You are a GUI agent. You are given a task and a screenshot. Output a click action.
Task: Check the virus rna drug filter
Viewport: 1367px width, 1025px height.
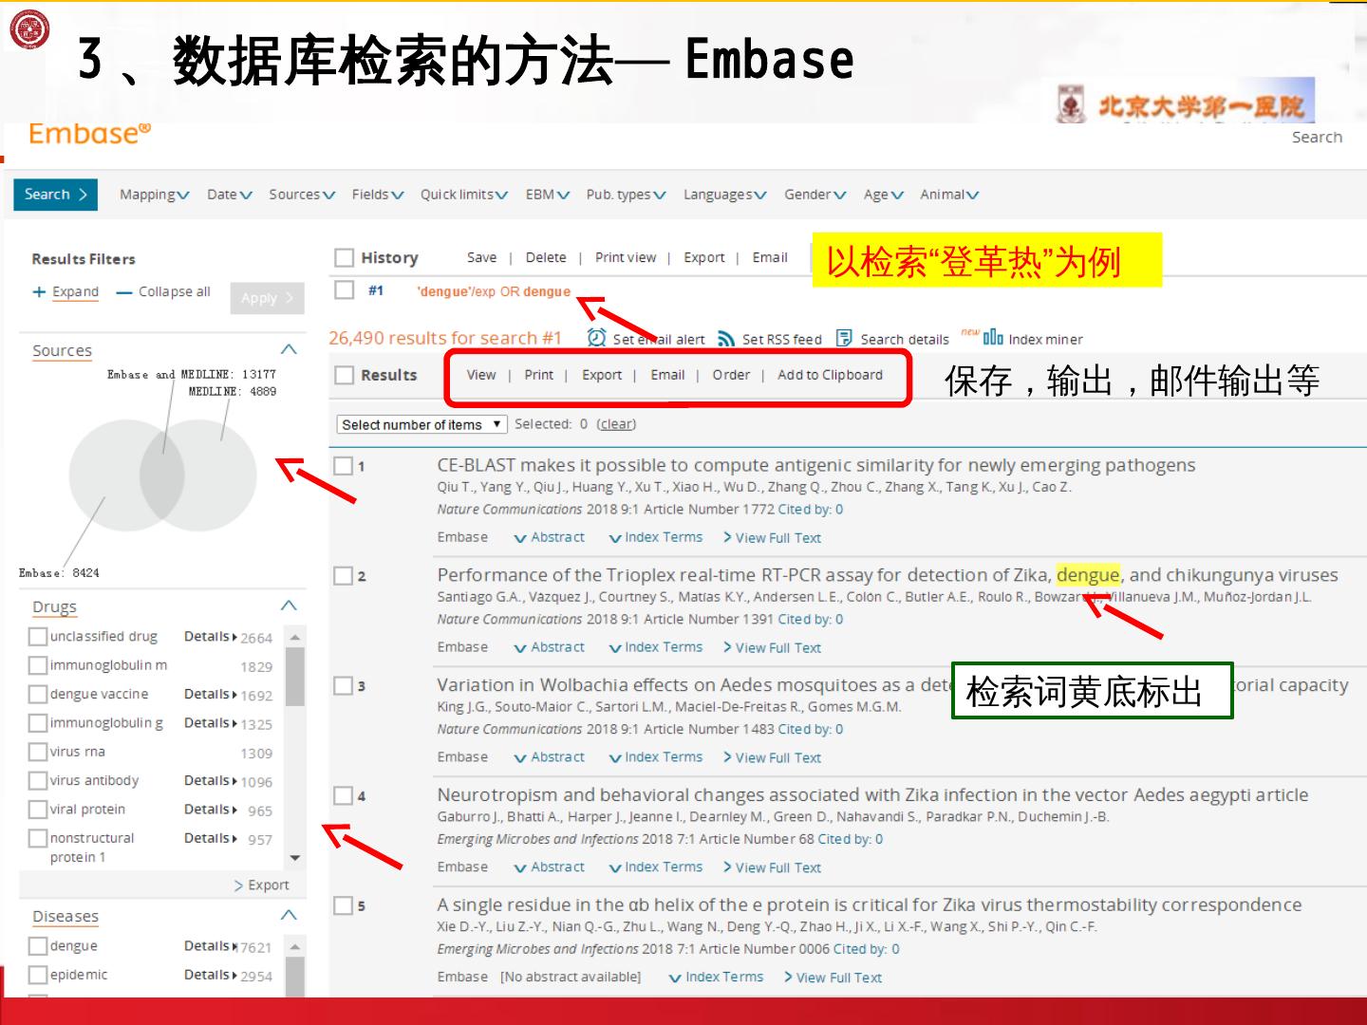click(x=38, y=753)
